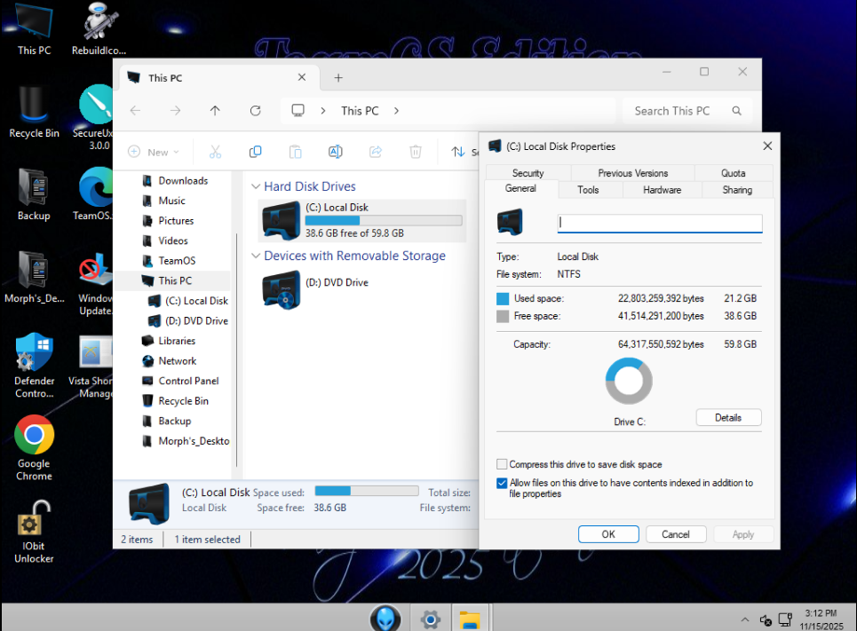Click the Details button
The image size is (857, 631).
tap(727, 417)
